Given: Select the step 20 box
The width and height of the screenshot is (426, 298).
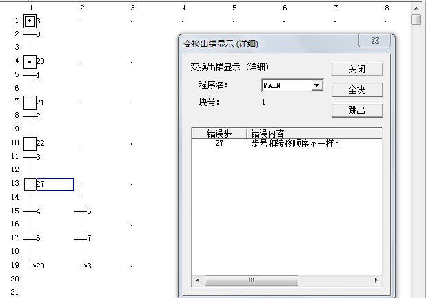Looking at the screenshot, I should click(x=30, y=62).
